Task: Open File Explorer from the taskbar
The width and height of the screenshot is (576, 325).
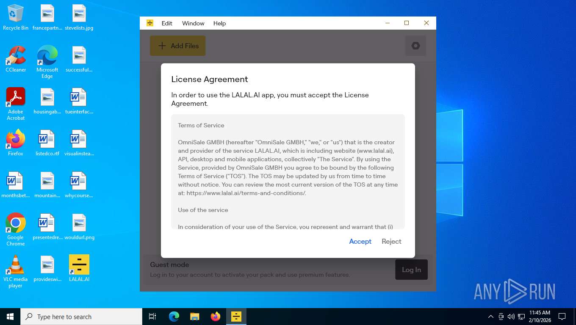Action: point(194,317)
